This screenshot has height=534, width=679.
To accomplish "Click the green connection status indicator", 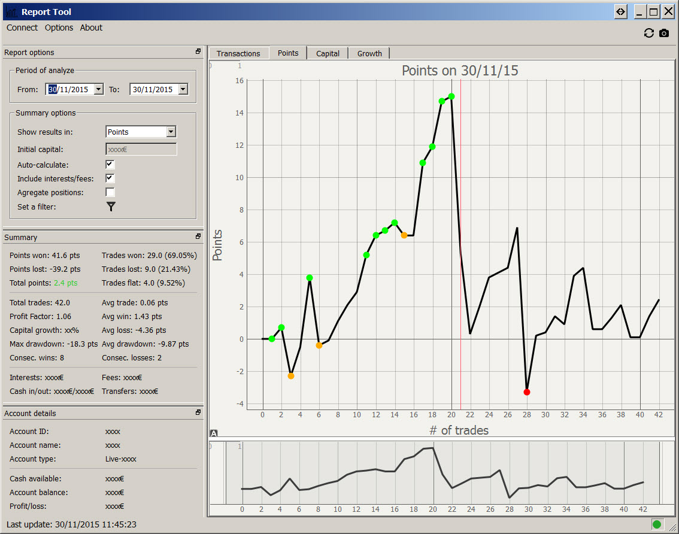I will pyautogui.click(x=657, y=524).
